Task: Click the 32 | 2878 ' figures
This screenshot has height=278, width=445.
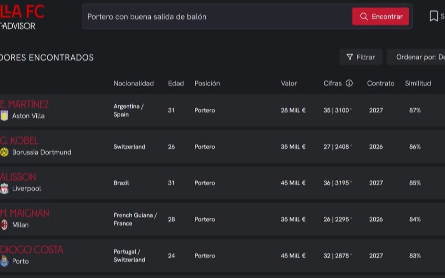Action: pyautogui.click(x=337, y=256)
